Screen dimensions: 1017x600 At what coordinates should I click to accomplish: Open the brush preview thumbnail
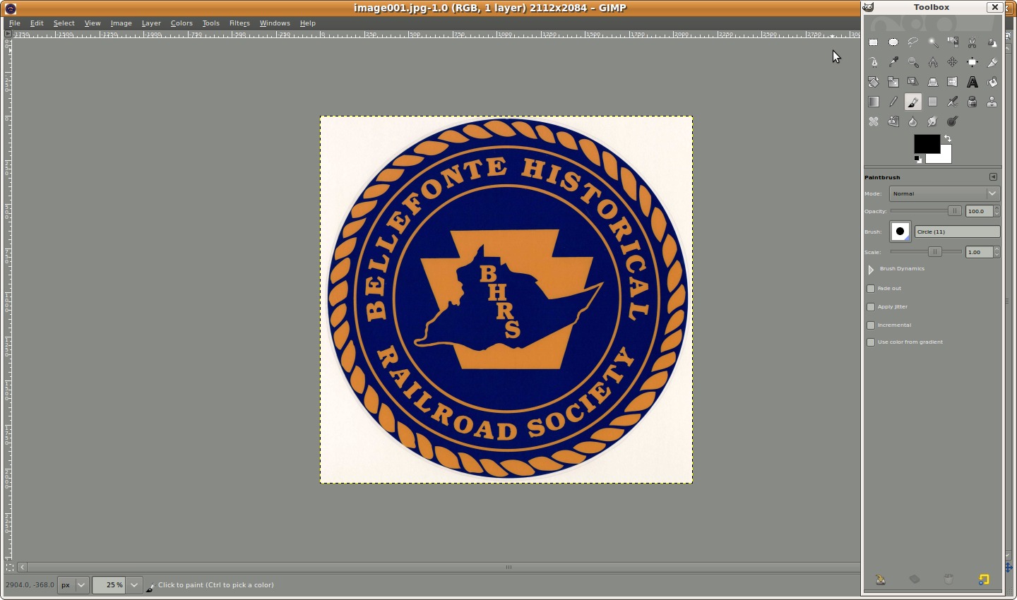pyautogui.click(x=900, y=232)
